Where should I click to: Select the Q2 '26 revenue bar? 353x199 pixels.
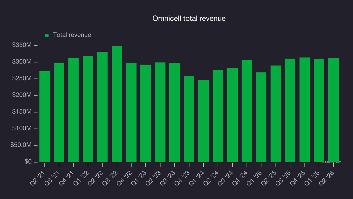[333, 110]
